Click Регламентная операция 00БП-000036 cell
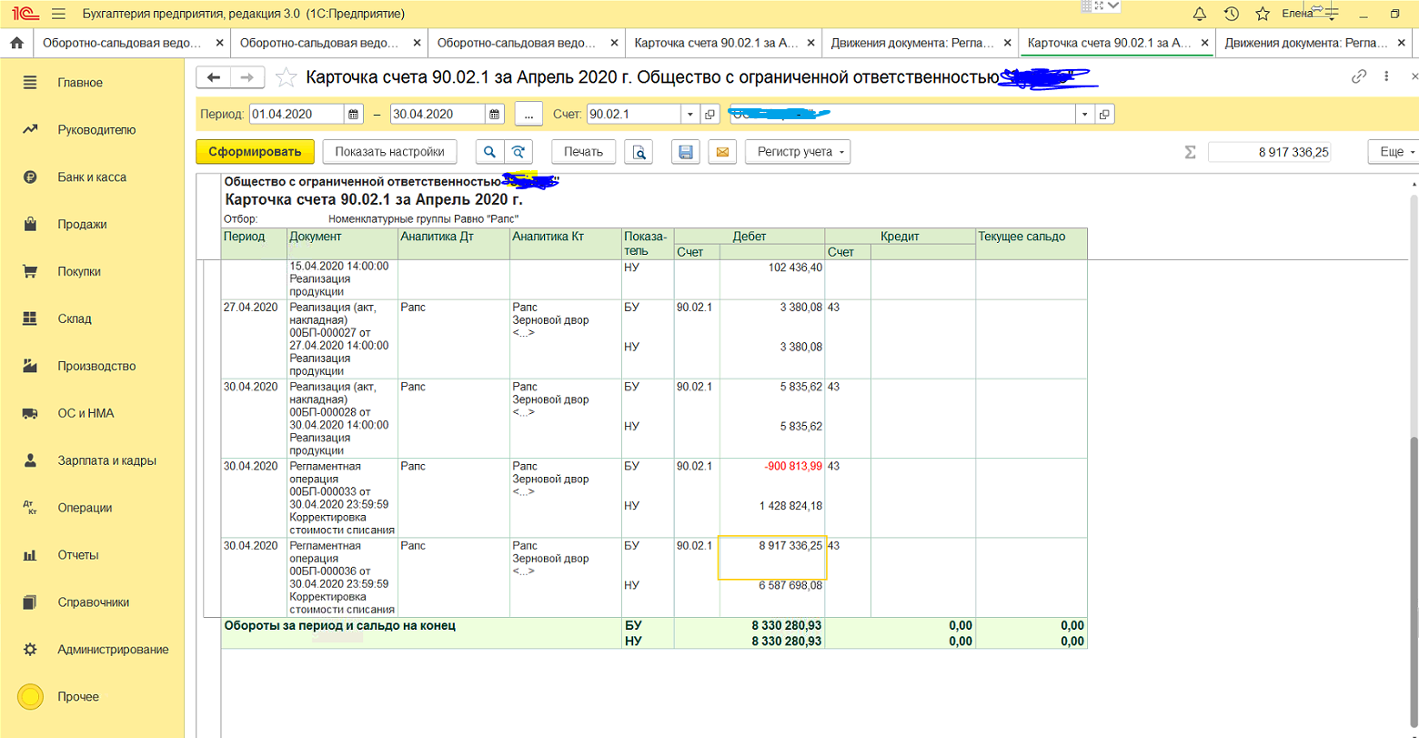 pyautogui.click(x=342, y=578)
